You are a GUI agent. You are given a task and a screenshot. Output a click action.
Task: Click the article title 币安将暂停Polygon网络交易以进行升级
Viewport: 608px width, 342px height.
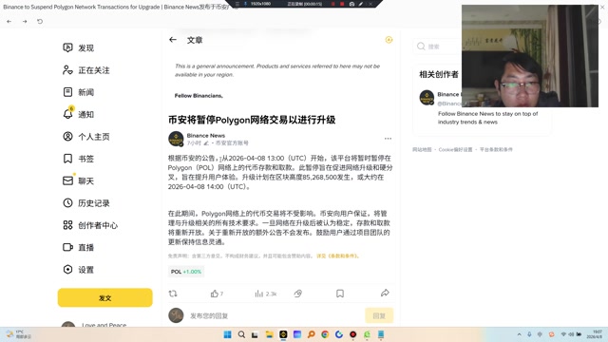(252, 120)
